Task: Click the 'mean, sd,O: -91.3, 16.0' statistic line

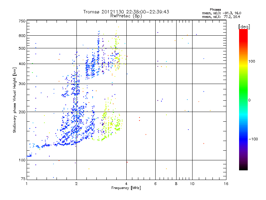Action: [221, 13]
